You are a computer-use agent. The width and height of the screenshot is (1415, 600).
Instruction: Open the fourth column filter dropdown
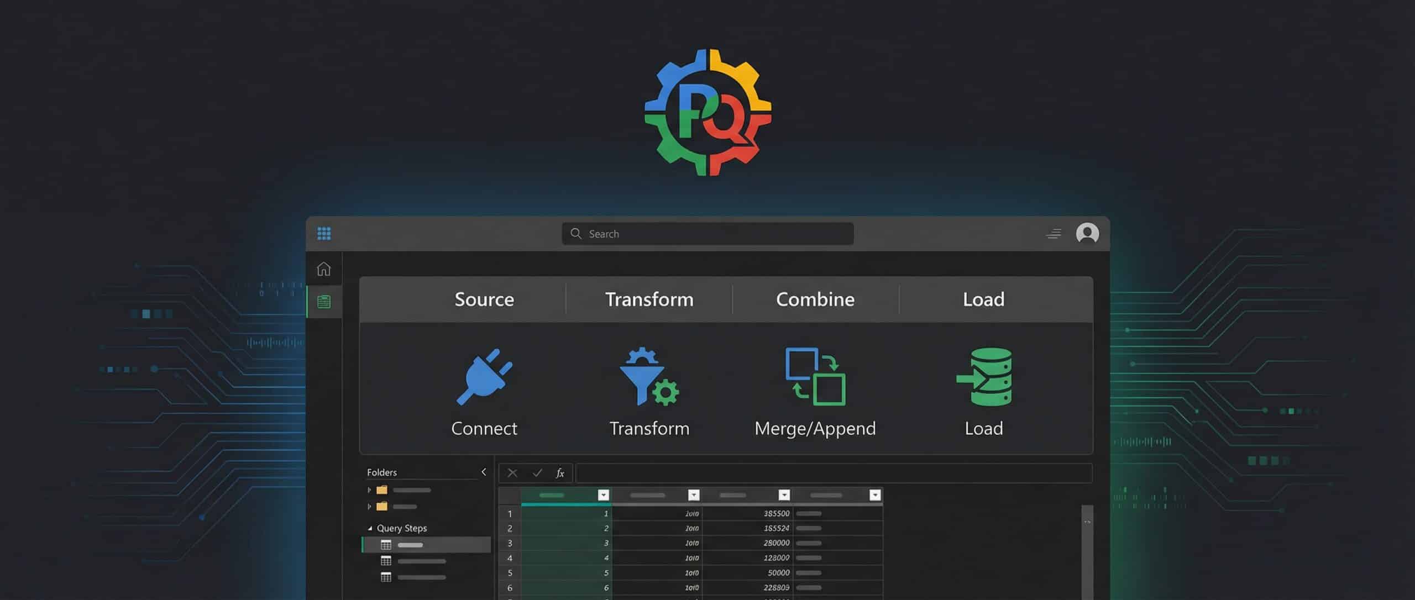tap(874, 495)
